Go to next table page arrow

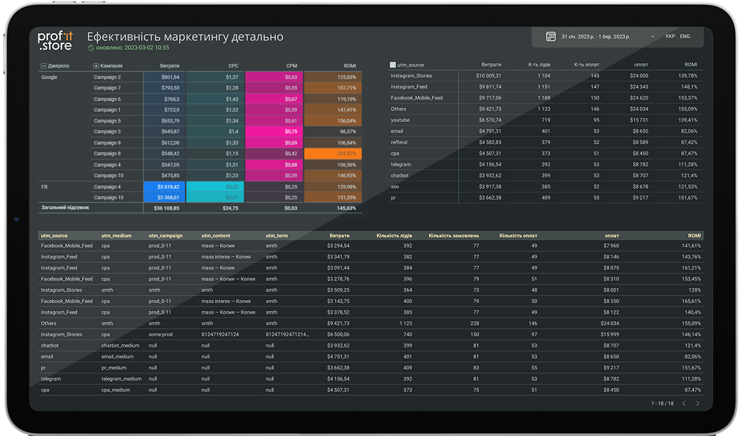point(697,403)
